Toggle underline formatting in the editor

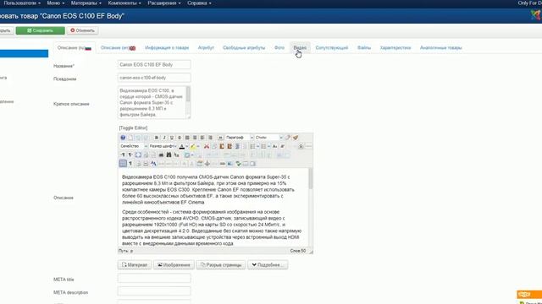pos(172,138)
